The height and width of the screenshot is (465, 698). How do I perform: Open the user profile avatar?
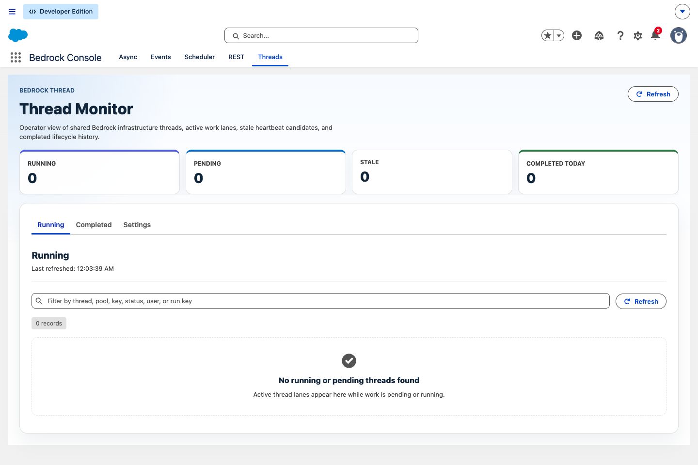pyautogui.click(x=679, y=35)
